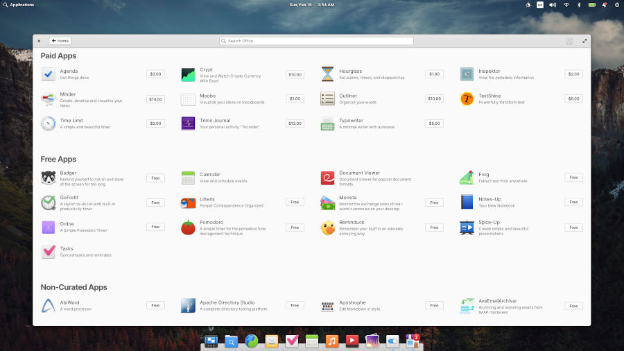Buy TextShine for $5.00

click(x=573, y=99)
